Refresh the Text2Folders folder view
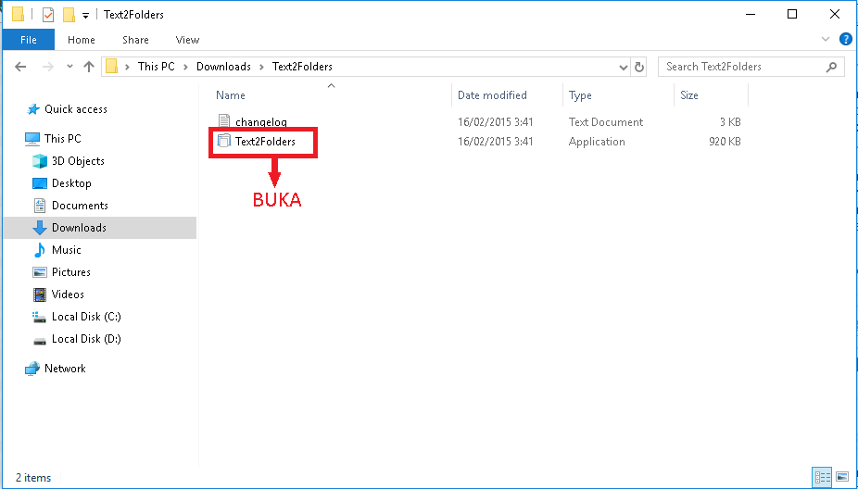858x489 pixels. tap(639, 67)
